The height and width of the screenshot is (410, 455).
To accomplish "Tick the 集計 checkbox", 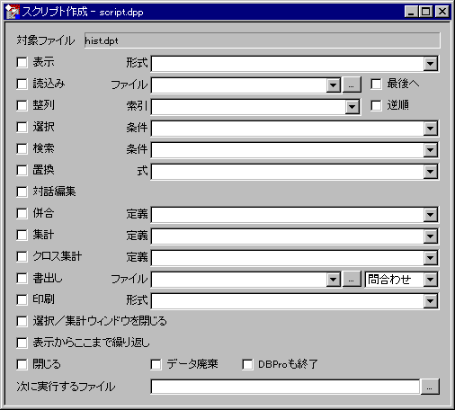I will (22, 236).
